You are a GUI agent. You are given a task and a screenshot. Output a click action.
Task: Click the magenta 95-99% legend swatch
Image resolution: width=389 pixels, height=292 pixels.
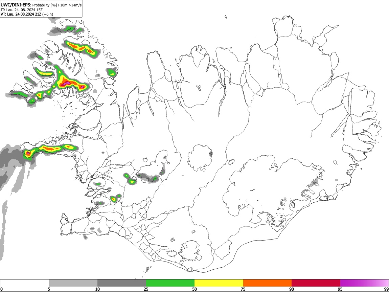[364, 283]
